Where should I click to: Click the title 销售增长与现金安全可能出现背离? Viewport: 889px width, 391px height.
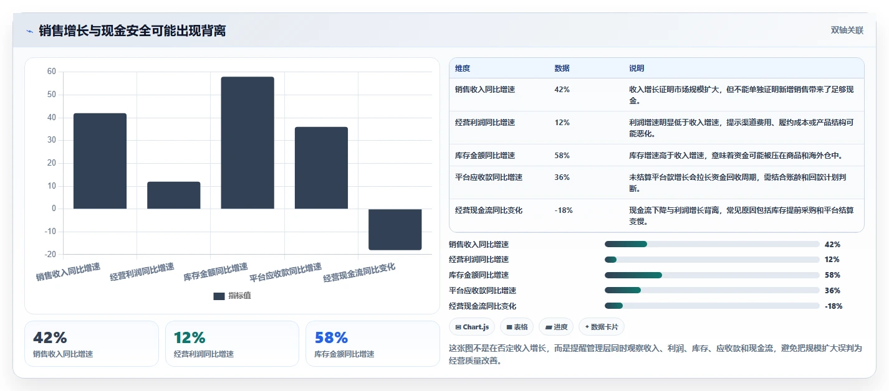click(132, 31)
